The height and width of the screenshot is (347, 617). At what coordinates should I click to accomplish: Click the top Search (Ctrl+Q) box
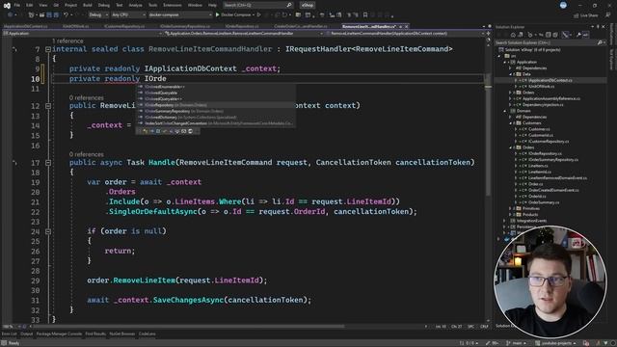point(257,5)
